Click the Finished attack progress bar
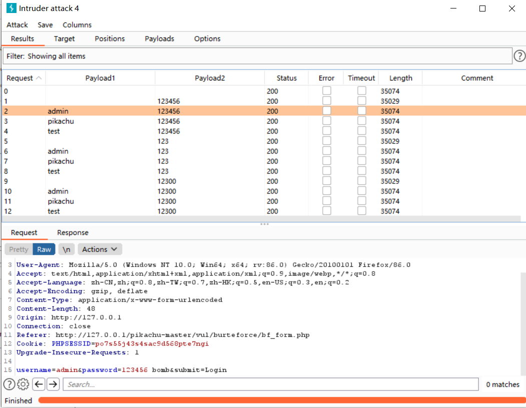 pyautogui.click(x=282, y=400)
